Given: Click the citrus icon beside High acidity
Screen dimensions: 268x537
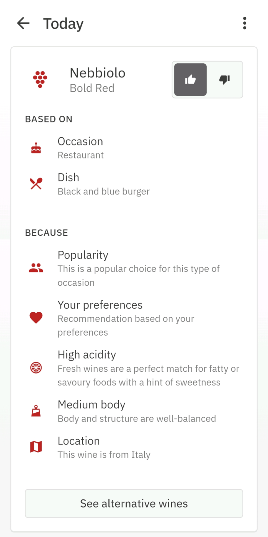Looking at the screenshot, I should coord(36,367).
